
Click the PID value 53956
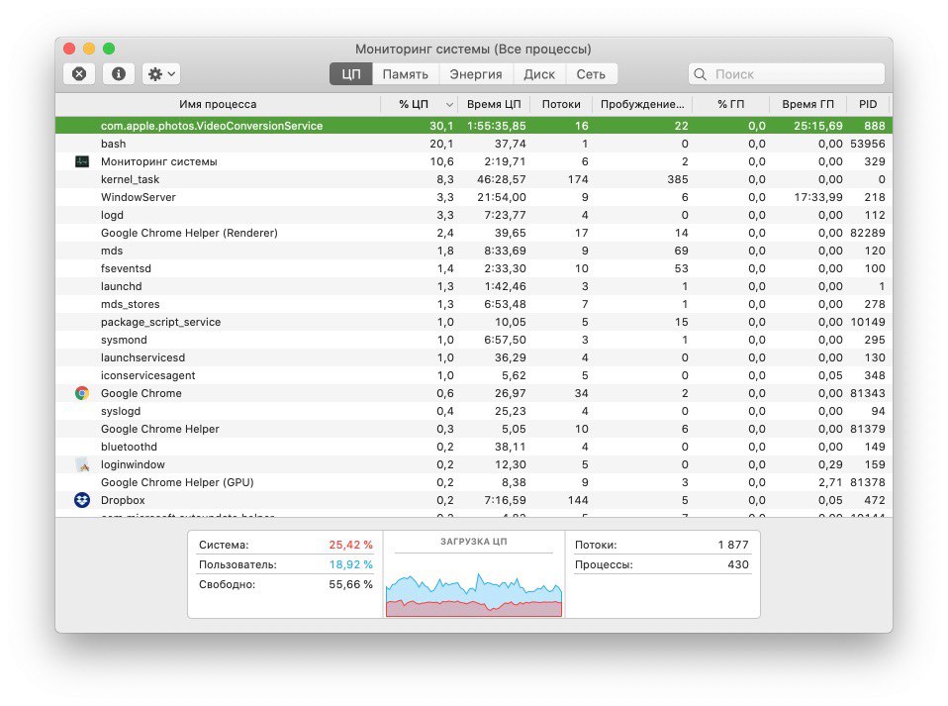click(867, 144)
